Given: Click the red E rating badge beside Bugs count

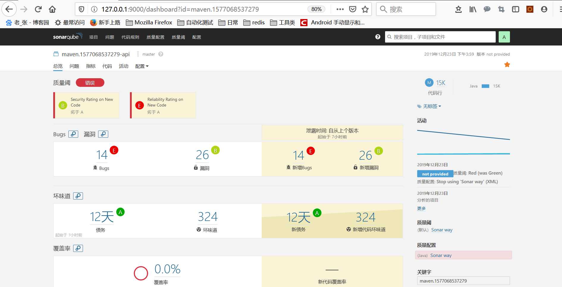Looking at the screenshot, I should coord(114,150).
